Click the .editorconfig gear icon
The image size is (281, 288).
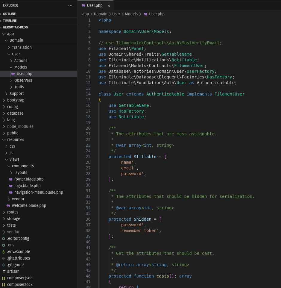click(3, 238)
